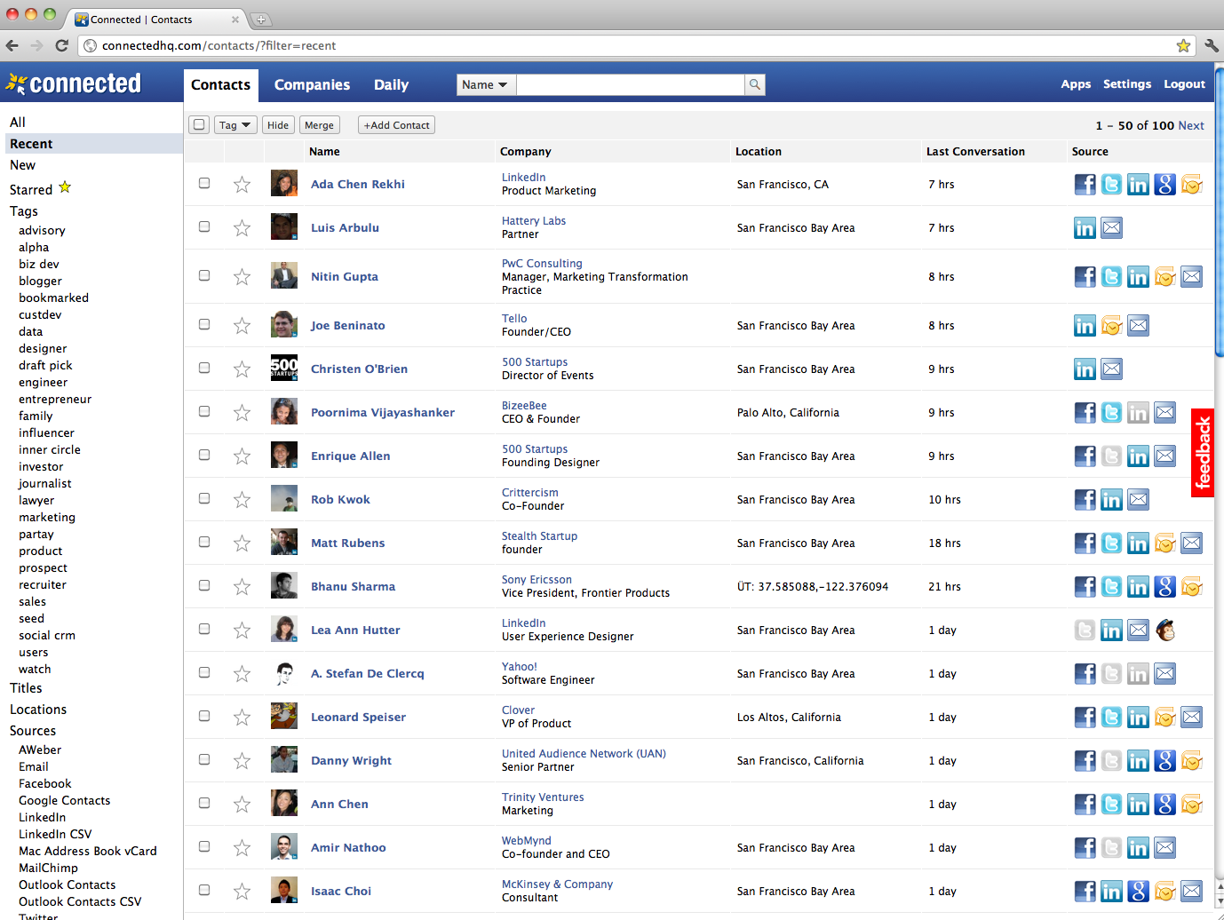Tick the checkbox for Isaac Choi
The width and height of the screenshot is (1224, 920).
[204, 890]
